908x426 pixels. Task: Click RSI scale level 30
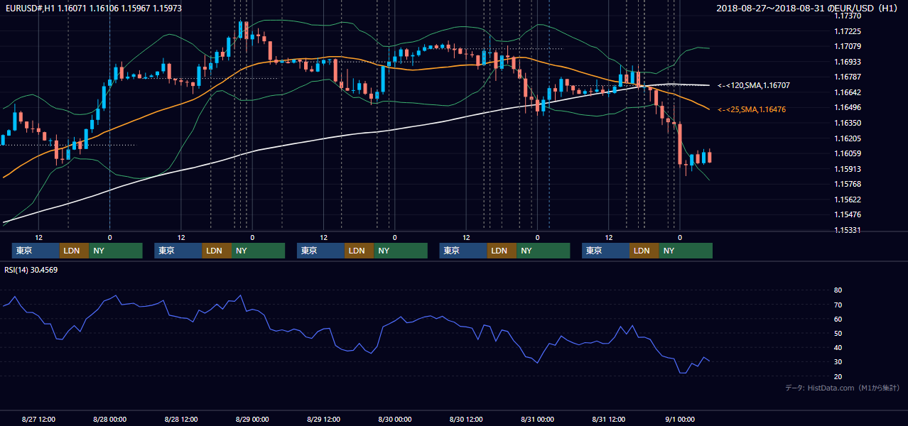tap(838, 362)
